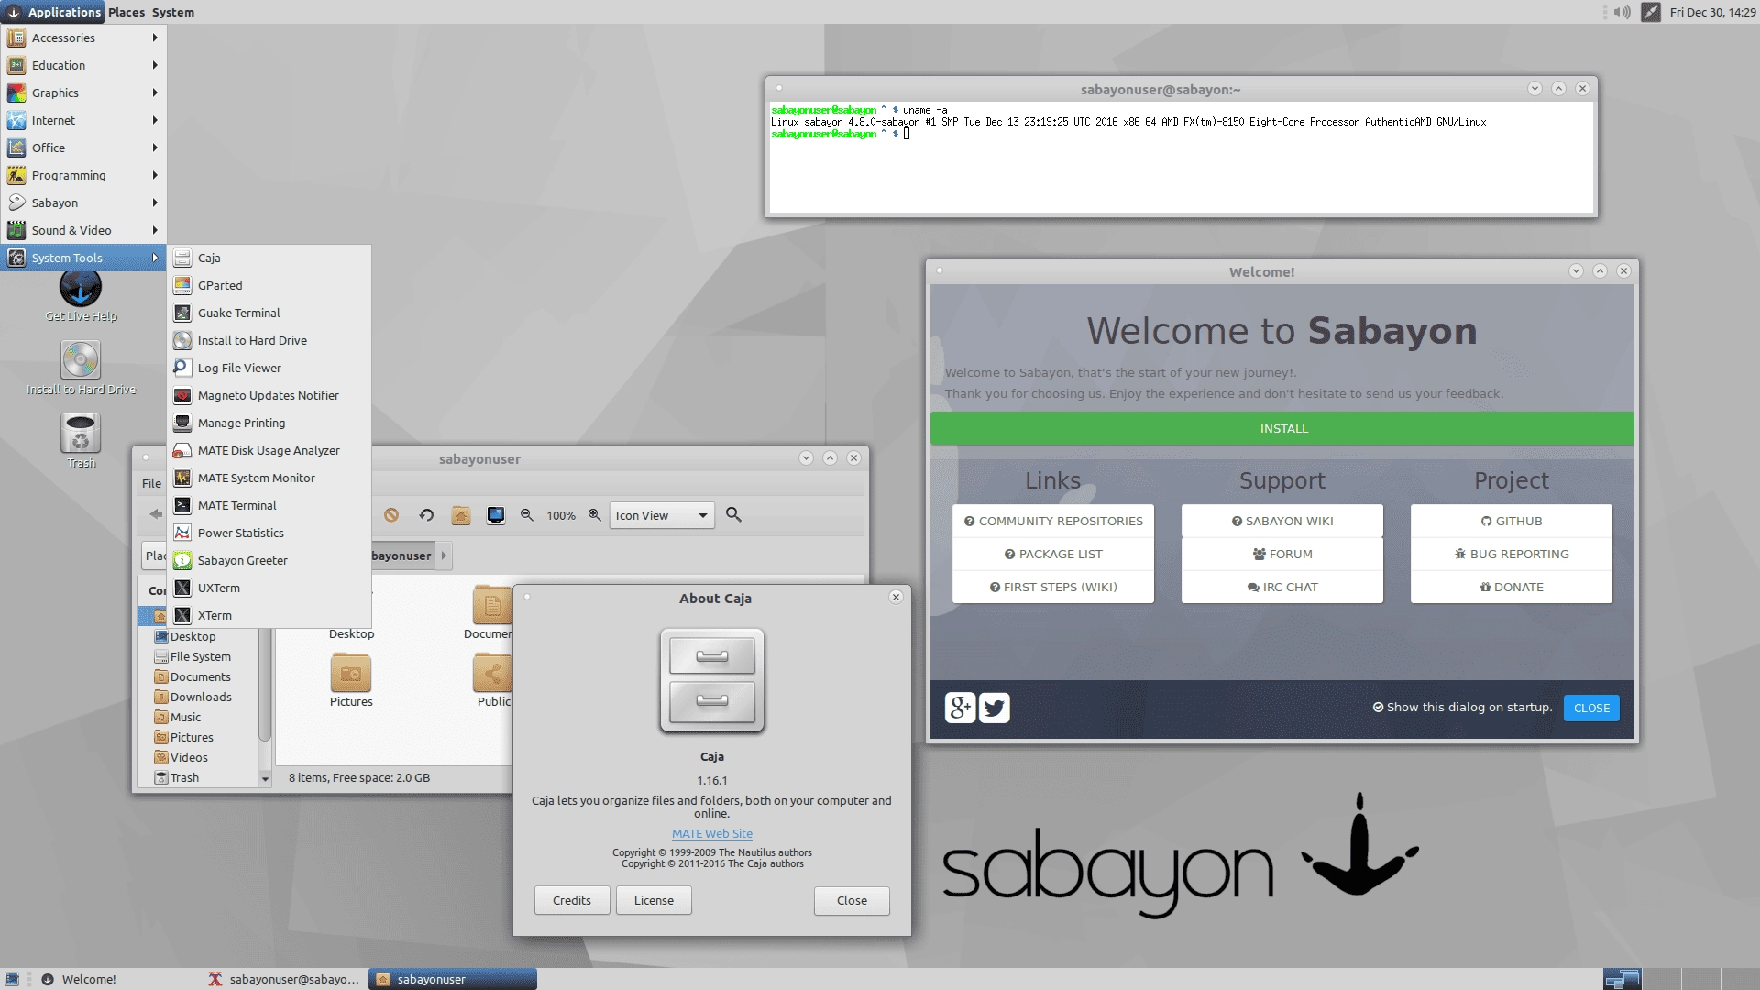Viewport: 1760px width, 990px height.
Task: Open the Public folder in Caja
Action: pos(493,680)
